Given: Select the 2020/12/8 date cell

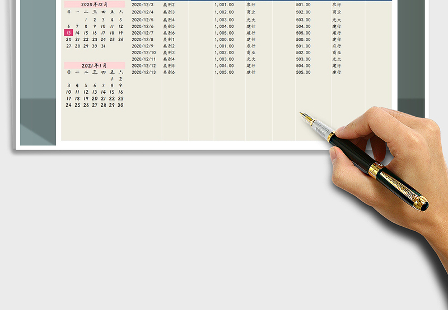Looking at the screenshot, I should pos(142,40).
